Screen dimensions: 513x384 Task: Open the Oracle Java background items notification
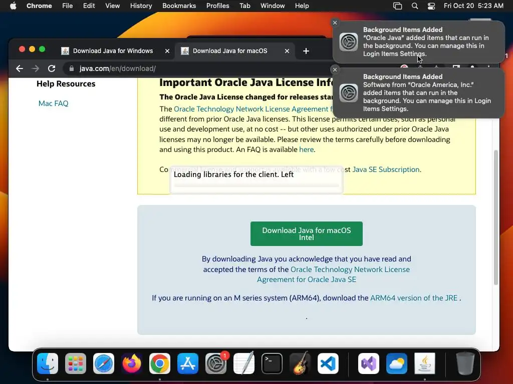coord(419,42)
